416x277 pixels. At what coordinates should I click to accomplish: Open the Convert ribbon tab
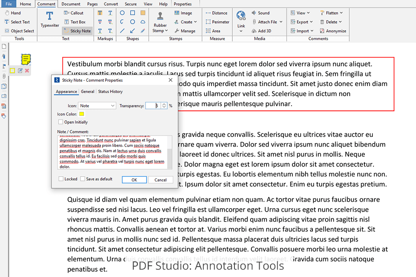[111, 4]
